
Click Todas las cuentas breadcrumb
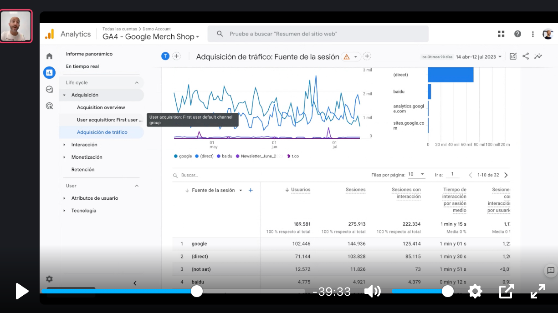[119, 29]
